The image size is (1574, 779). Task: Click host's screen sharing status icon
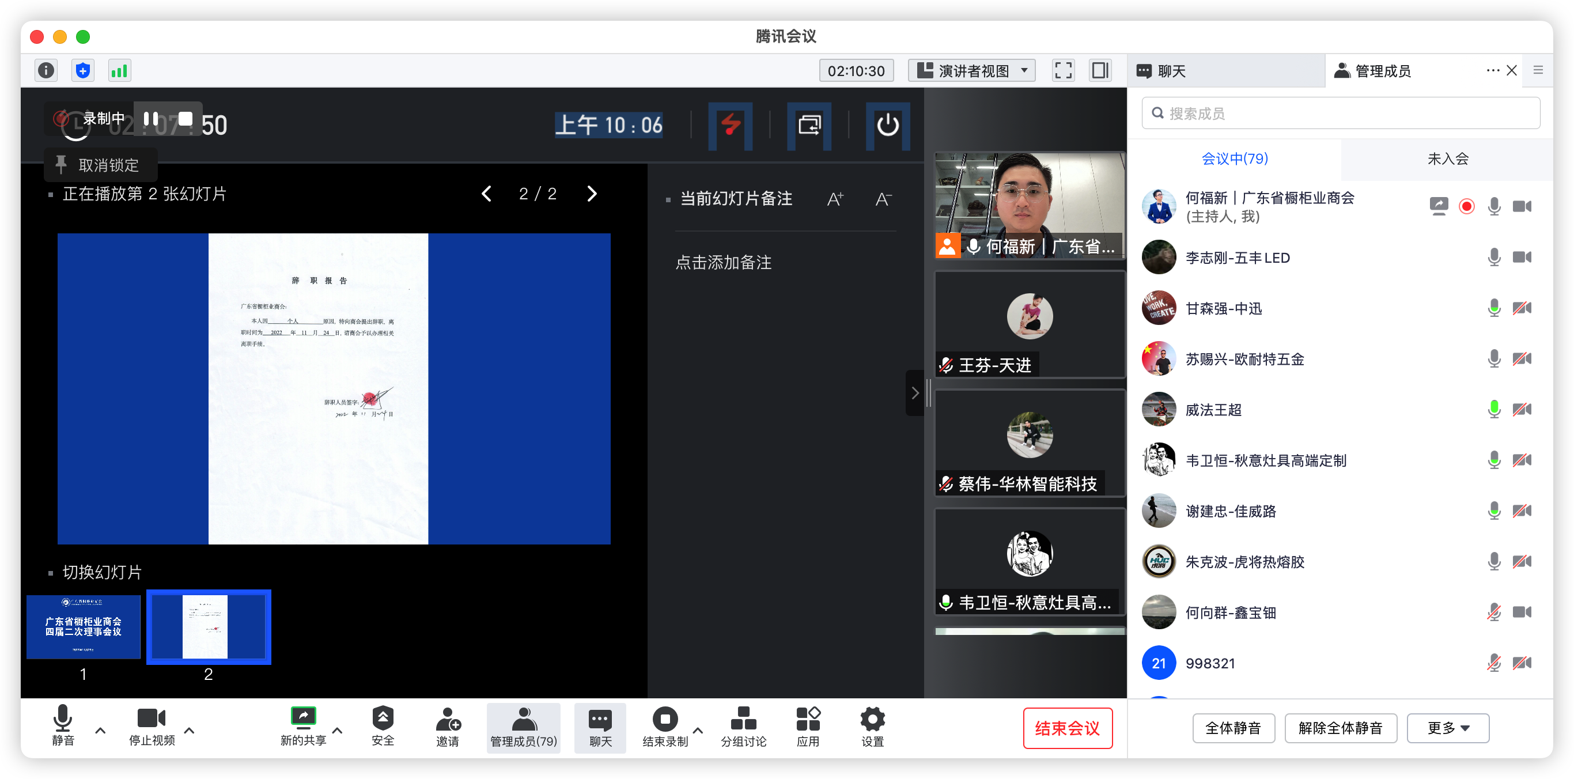[1439, 206]
